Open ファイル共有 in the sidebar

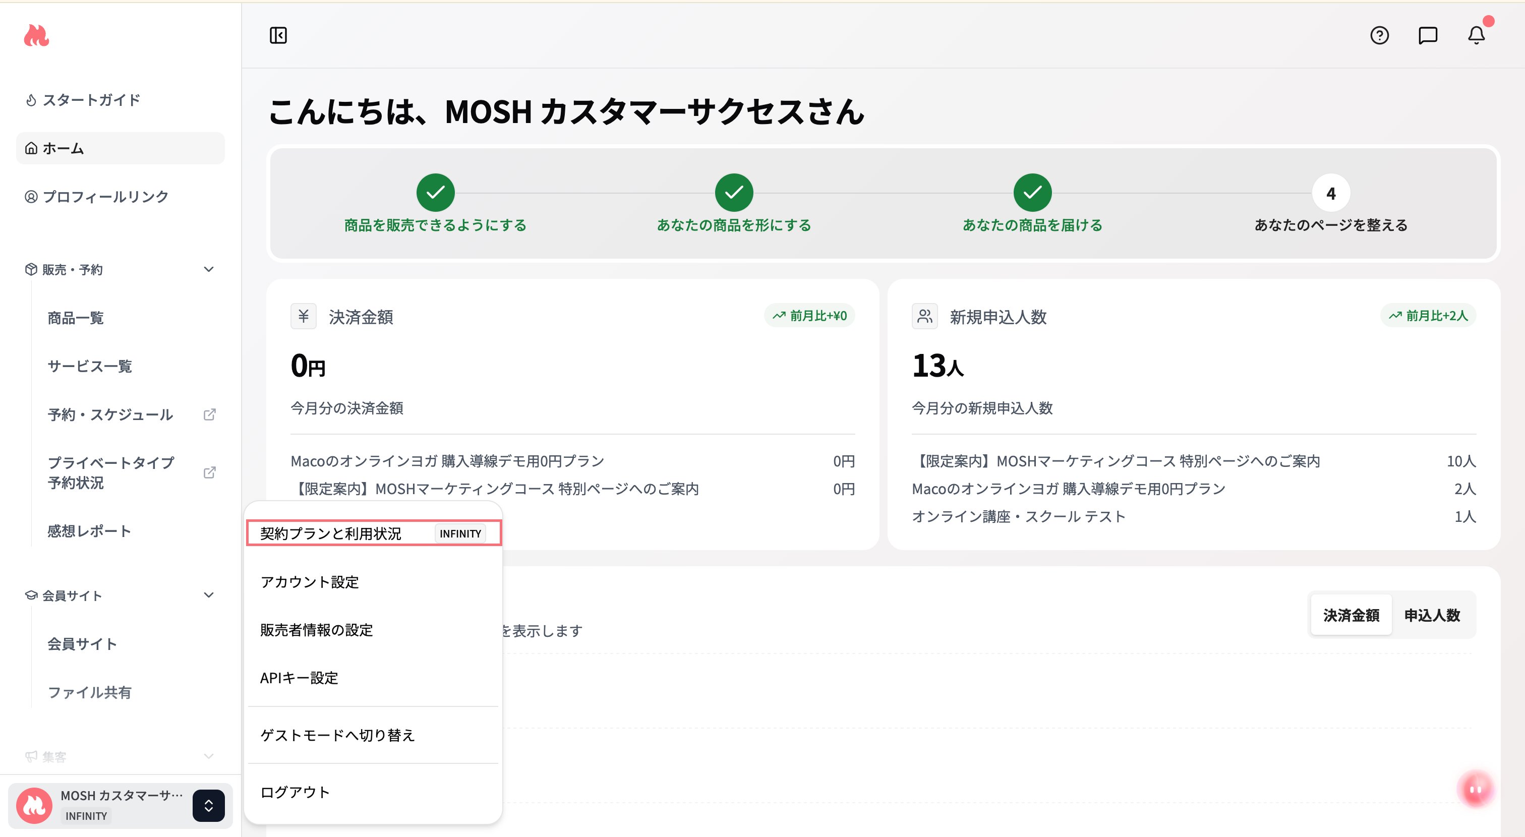tap(89, 692)
